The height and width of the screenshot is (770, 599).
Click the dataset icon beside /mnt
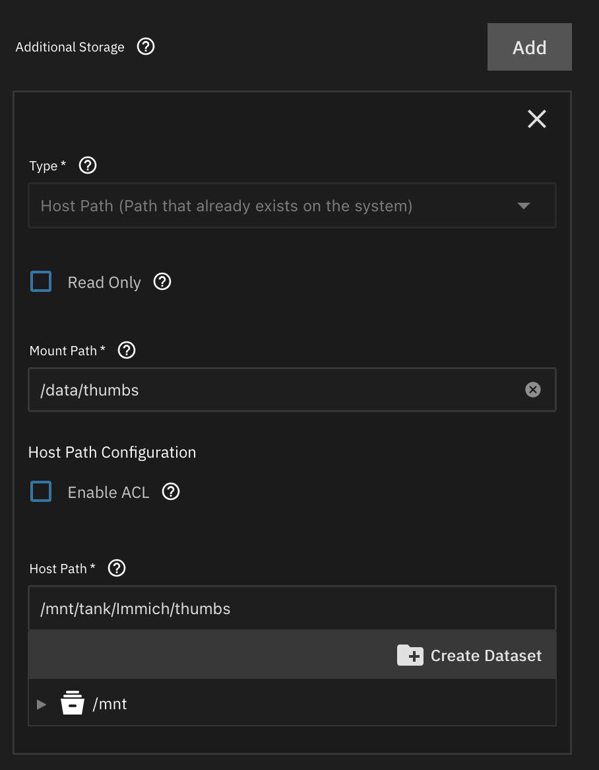pyautogui.click(x=73, y=703)
